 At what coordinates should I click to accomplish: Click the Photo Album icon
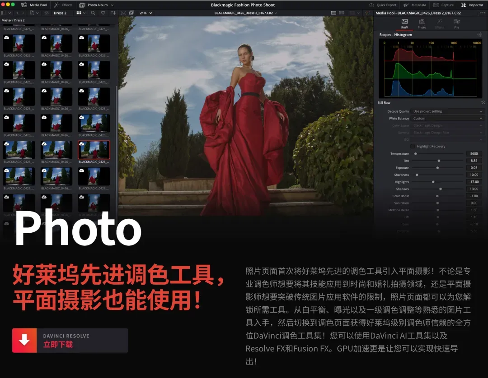click(x=82, y=5)
